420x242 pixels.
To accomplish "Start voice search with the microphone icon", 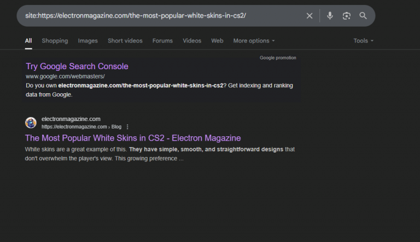I will coord(330,16).
